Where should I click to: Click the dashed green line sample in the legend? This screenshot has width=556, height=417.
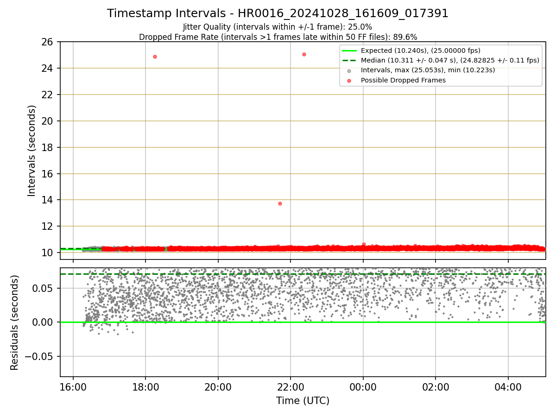coord(349,60)
